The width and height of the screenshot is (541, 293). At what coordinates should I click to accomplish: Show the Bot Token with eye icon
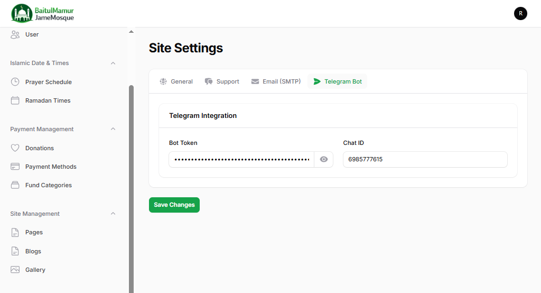324,159
